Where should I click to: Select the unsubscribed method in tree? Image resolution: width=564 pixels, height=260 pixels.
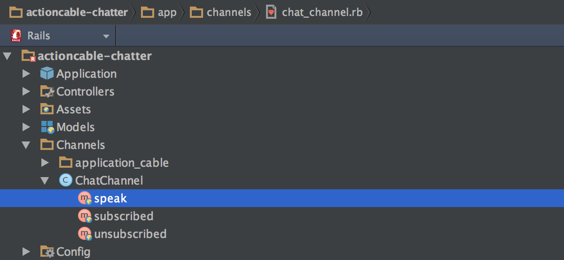pyautogui.click(x=130, y=234)
